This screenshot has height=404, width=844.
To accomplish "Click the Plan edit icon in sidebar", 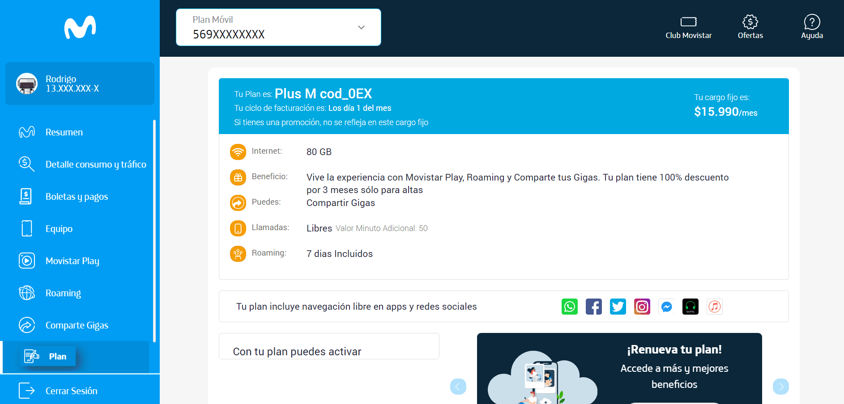I will pyautogui.click(x=32, y=356).
